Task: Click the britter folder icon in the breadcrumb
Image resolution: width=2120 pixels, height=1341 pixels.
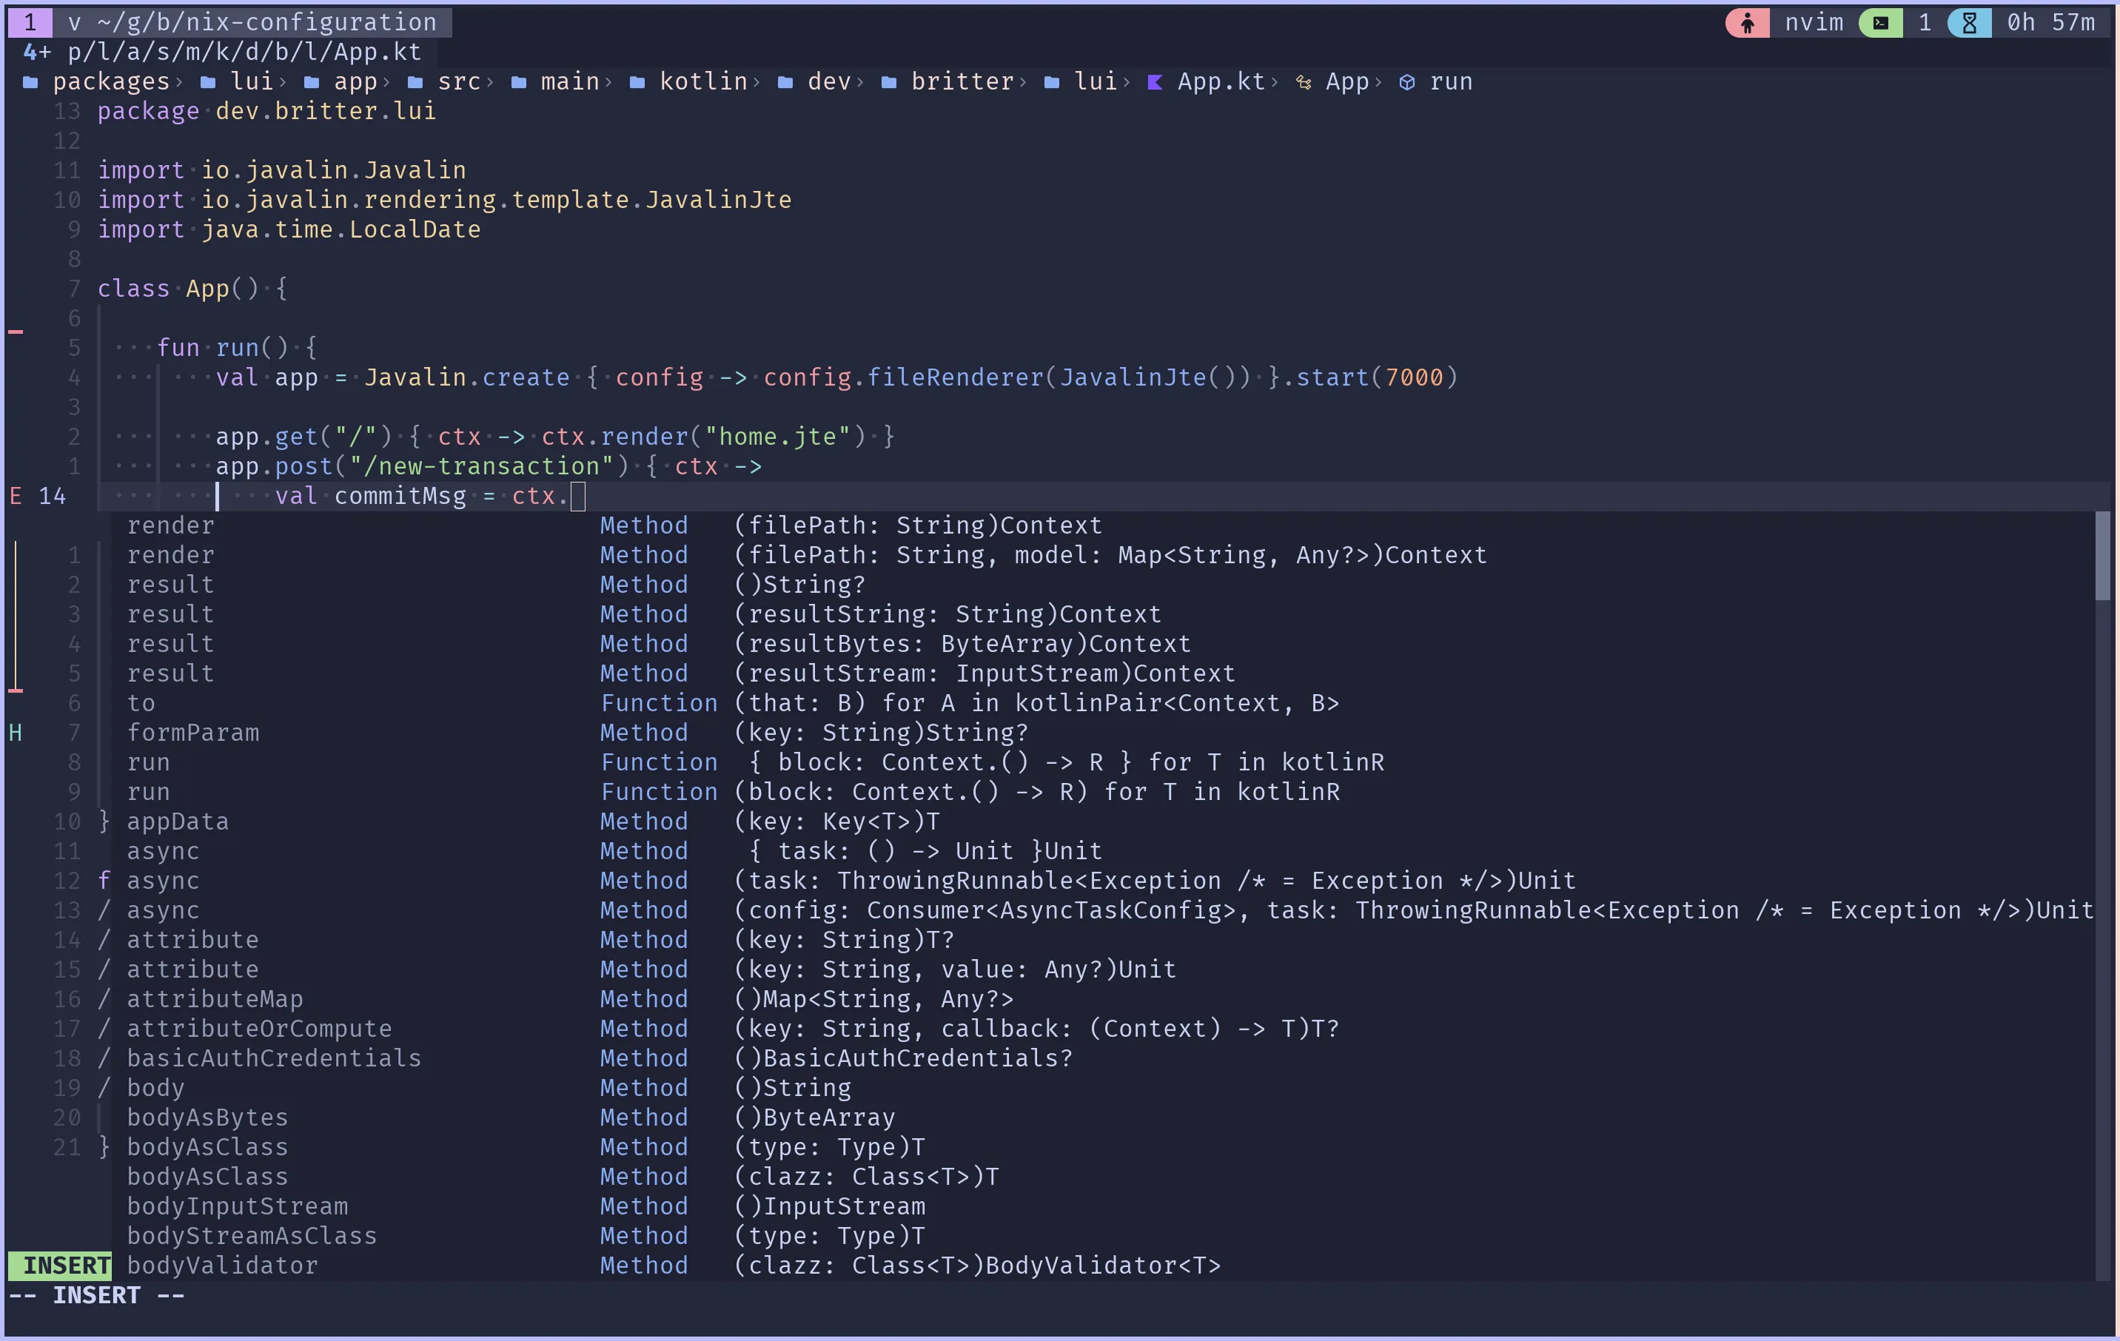Action: coord(888,81)
